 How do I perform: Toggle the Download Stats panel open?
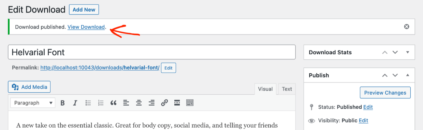point(408,52)
